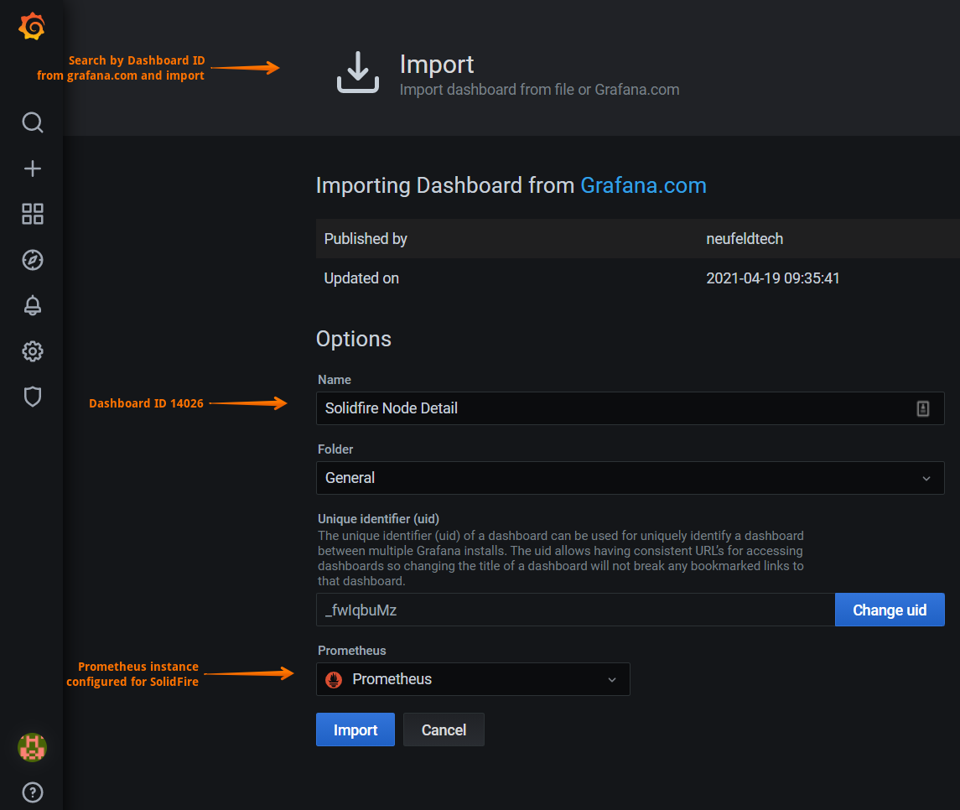This screenshot has height=810, width=960.
Task: Open the Configuration gear icon
Action: [x=33, y=350]
